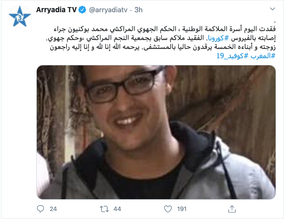Click the blue verified badge beside Arryadia TV
285x219 pixels.
82,10
